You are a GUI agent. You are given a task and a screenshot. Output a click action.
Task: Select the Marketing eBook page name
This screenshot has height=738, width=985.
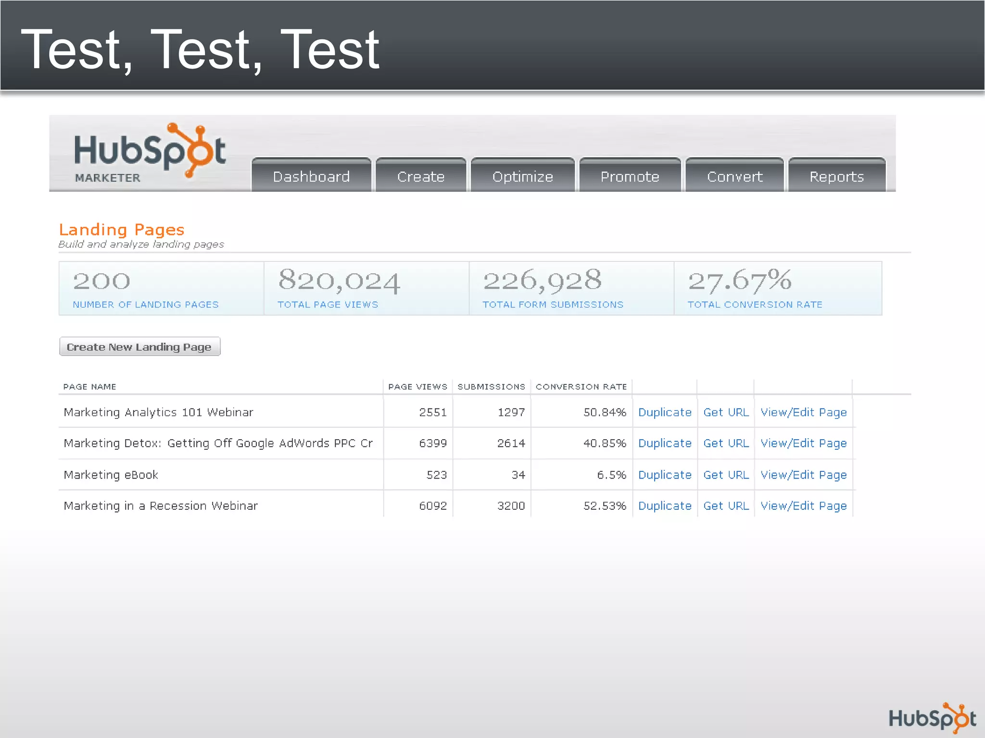tap(111, 475)
